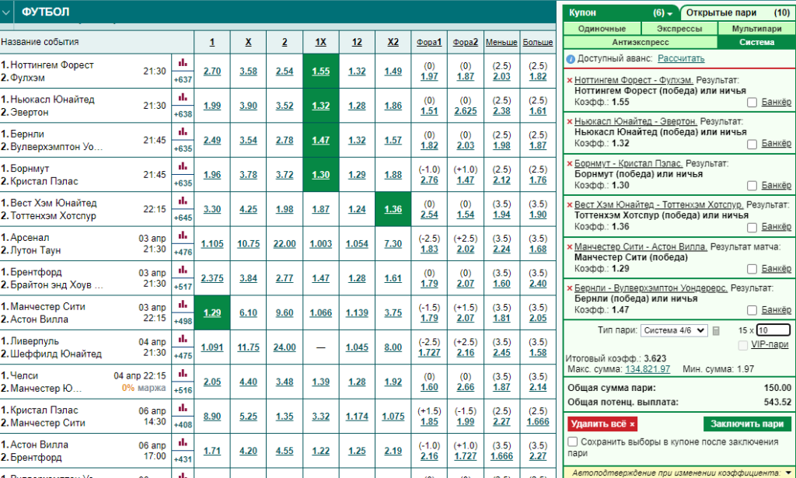Viewport: 796px width, 478px height.
Task: Open statistics icon for Newcastle United – Everton
Action: 183,97
